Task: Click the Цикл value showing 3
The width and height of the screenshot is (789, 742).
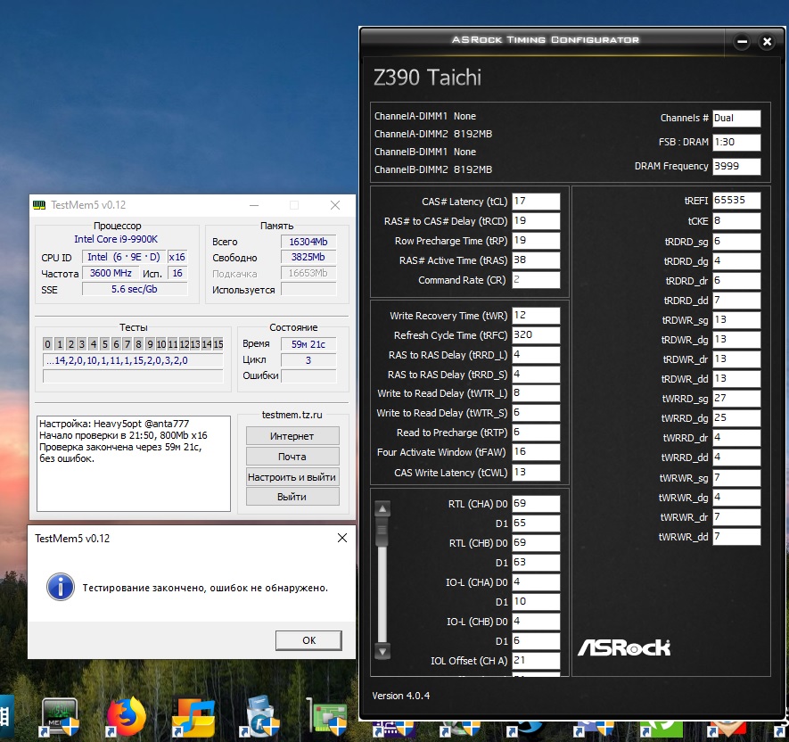Action: pyautogui.click(x=308, y=360)
